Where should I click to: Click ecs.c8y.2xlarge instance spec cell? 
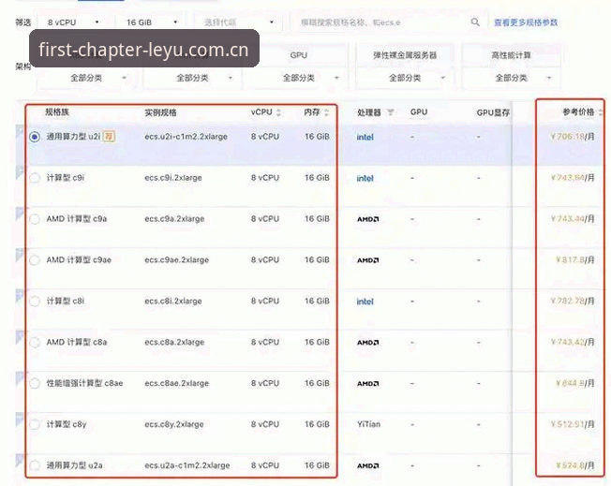point(173,424)
